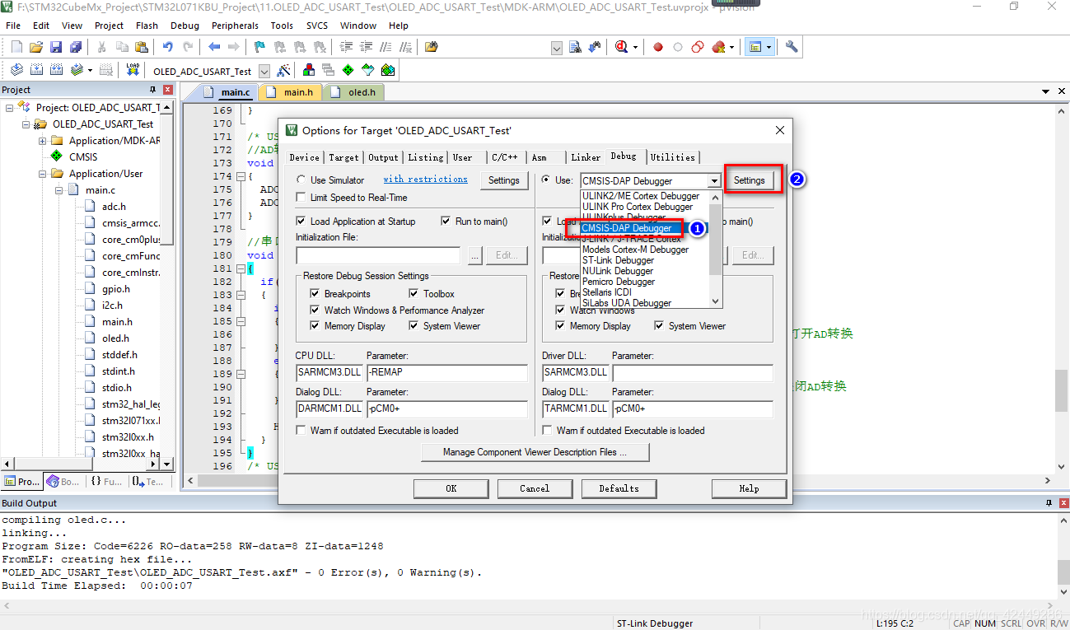Open the Linker tab

point(586,157)
